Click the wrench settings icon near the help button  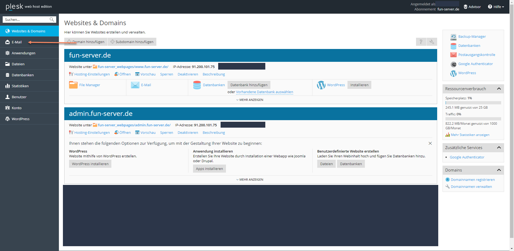coord(432,42)
